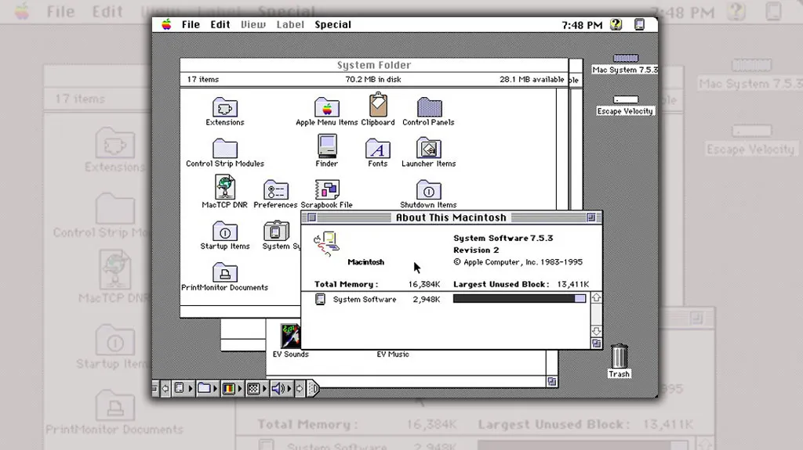The image size is (803, 450).
Task: Click the System Software memory usage bar
Action: [x=519, y=299]
